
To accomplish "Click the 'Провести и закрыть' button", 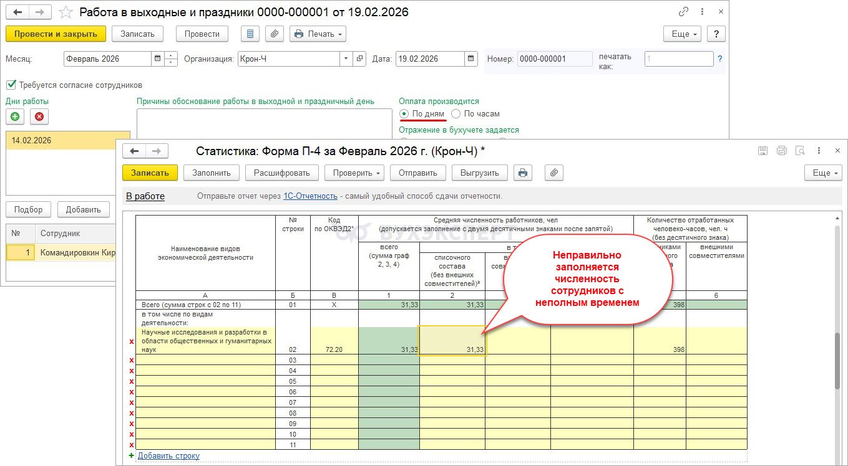I will (x=56, y=34).
